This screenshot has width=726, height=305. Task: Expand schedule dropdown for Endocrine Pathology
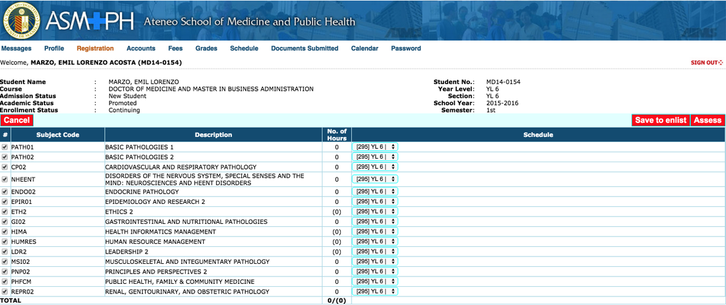click(x=375, y=191)
